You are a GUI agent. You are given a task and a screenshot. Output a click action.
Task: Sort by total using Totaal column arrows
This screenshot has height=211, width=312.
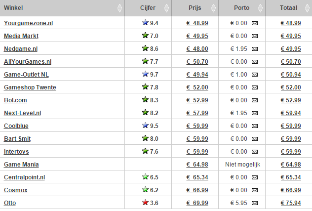(x=307, y=8)
